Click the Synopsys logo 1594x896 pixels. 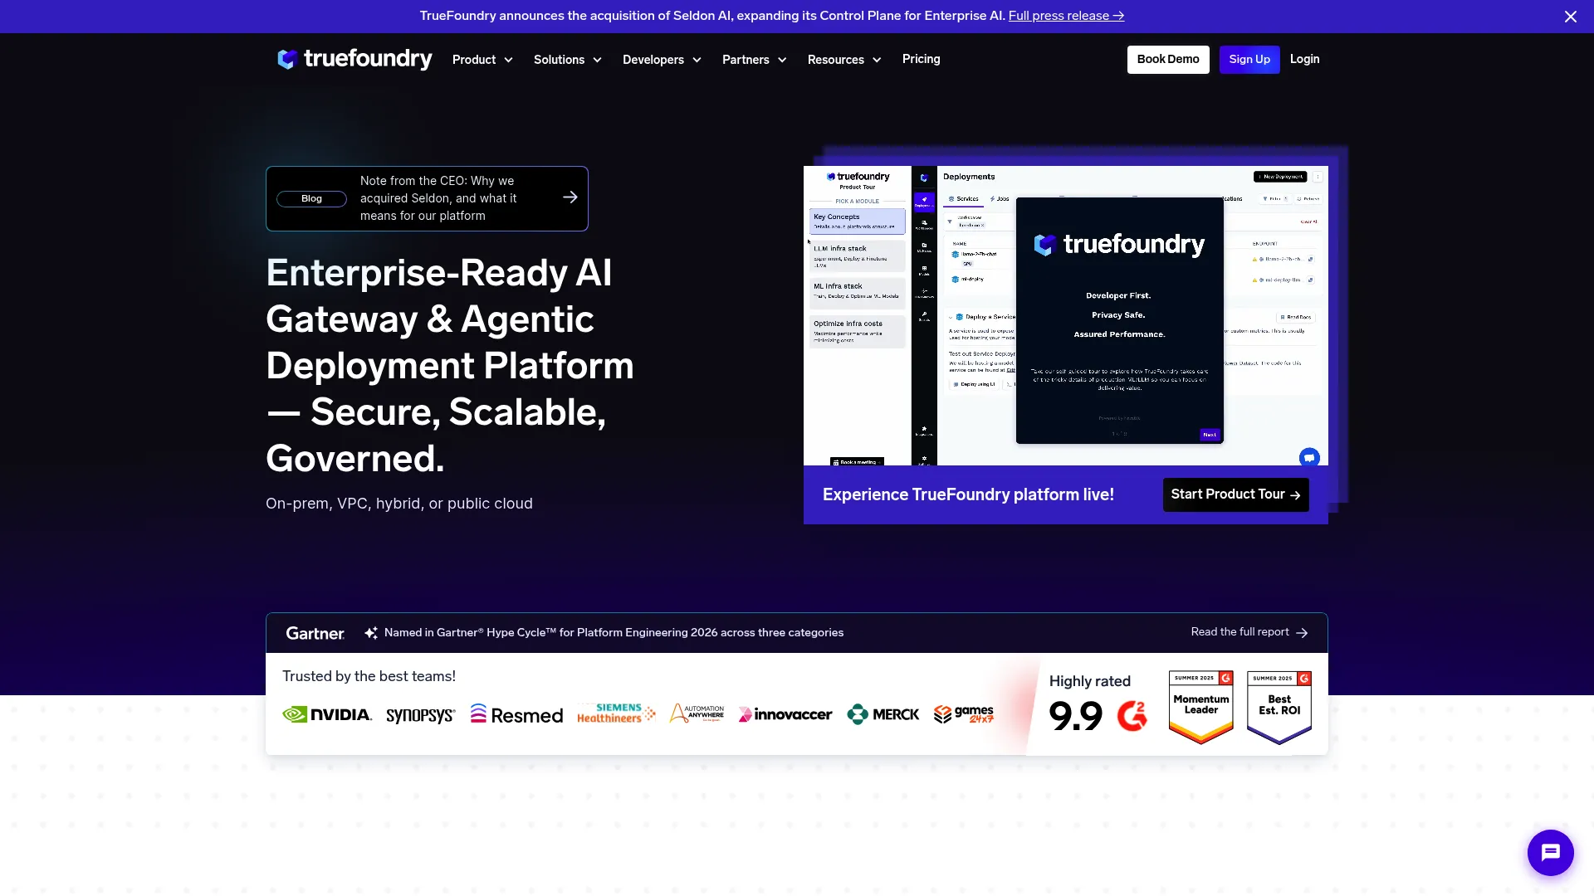420,715
